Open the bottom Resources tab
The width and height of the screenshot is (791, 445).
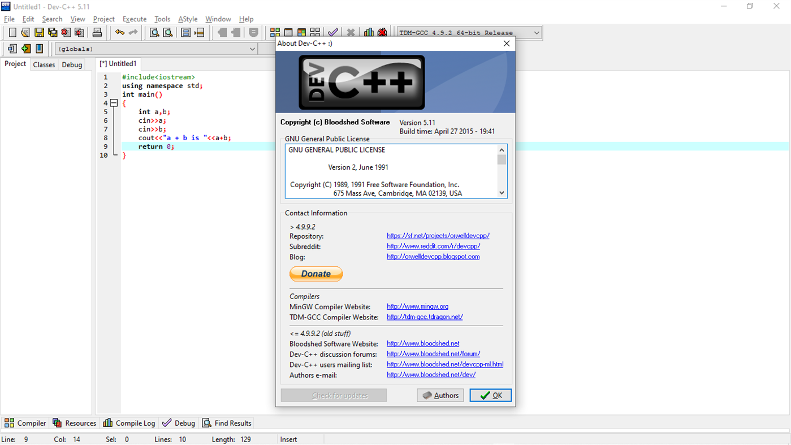[75, 423]
